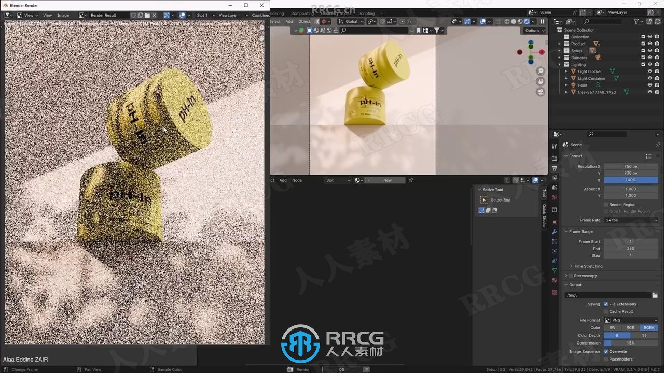Enable the Render Region checkbox
664x373 pixels.
tap(606, 205)
